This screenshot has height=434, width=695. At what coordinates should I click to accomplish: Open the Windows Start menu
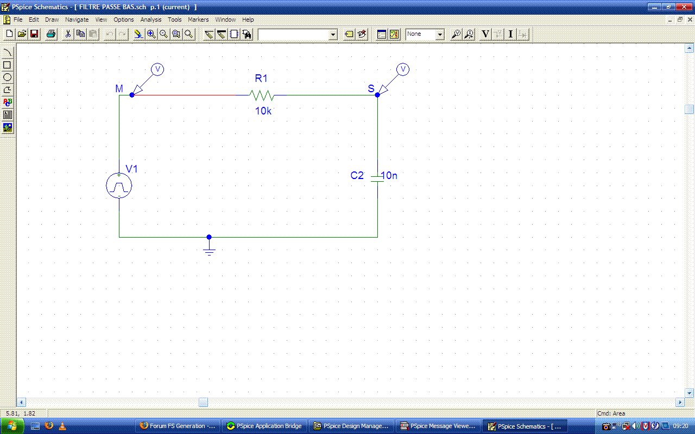11,426
